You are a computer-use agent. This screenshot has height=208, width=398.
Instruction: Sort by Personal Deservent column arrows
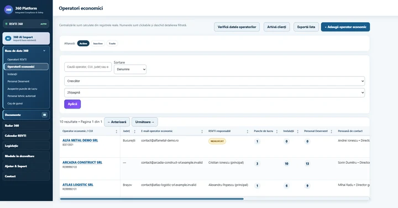point(331,131)
